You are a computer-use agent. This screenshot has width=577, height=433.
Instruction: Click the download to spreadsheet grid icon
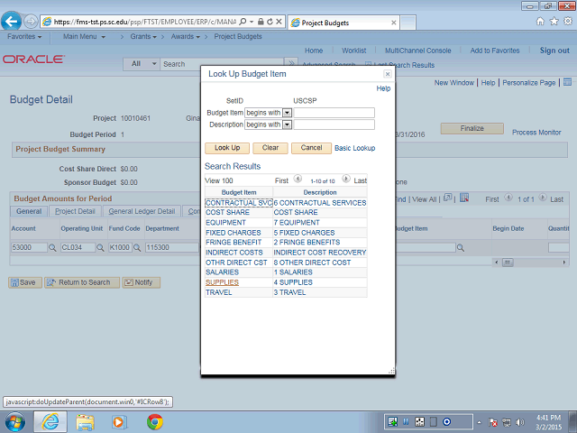464,198
